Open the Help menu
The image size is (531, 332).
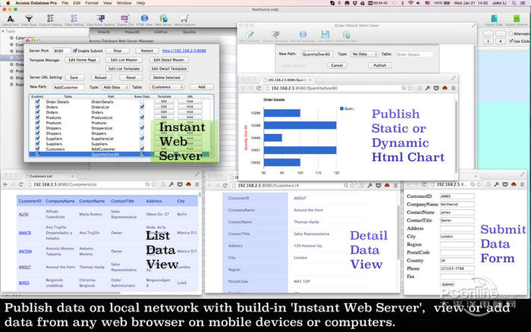pyautogui.click(x=141, y=3)
